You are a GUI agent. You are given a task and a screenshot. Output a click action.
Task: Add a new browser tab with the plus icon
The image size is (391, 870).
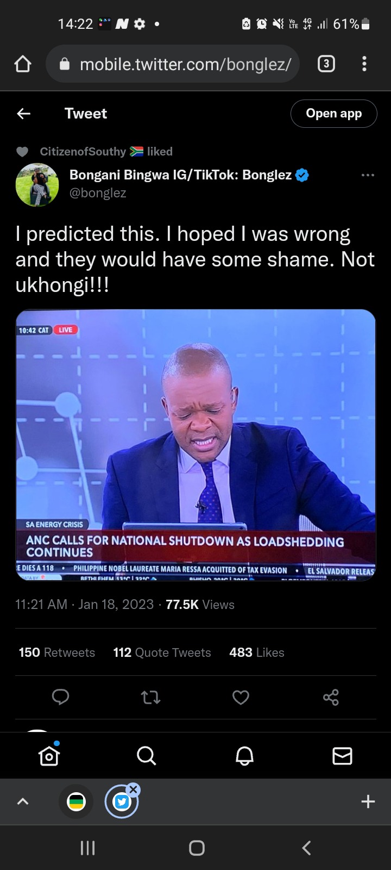tap(368, 801)
